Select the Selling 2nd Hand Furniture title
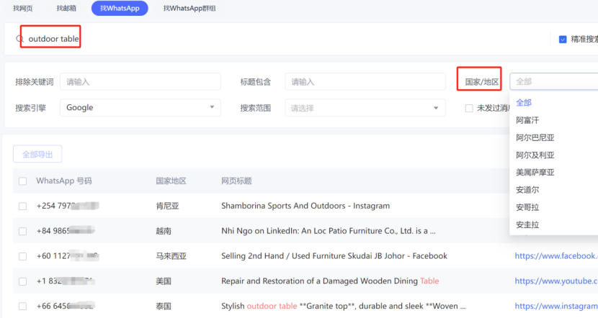The width and height of the screenshot is (598, 318). tap(334, 256)
